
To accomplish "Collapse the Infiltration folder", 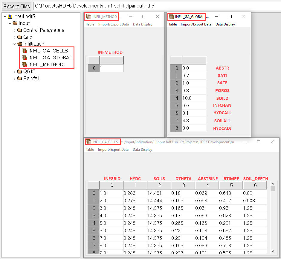I will 15,44.
